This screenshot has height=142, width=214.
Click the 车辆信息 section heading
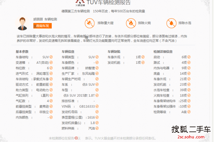(x=68, y=52)
